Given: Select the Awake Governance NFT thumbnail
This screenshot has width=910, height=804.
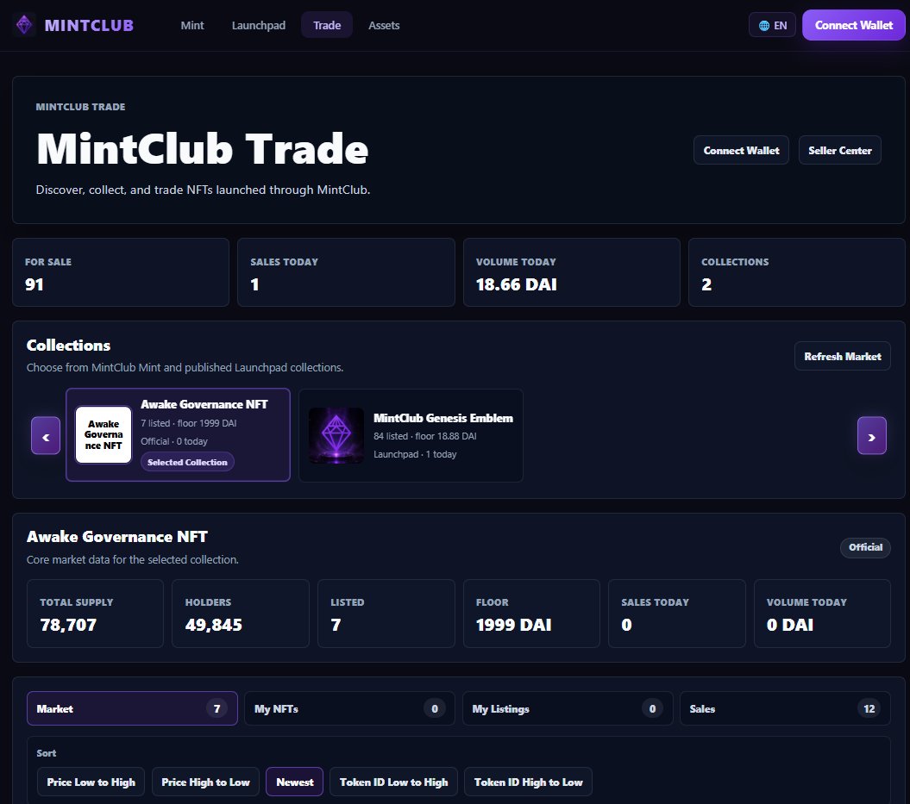Looking at the screenshot, I should 104,435.
